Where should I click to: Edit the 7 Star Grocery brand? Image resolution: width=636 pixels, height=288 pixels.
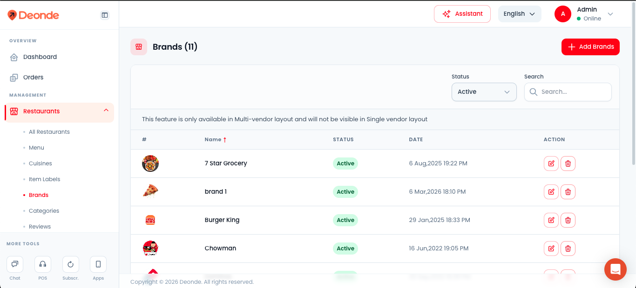click(551, 164)
